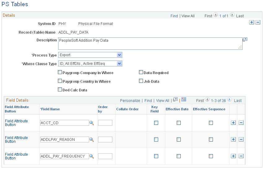Check Key Field for ADDLPAY_REASON
This screenshot has width=264, height=169.
pyautogui.click(x=156, y=139)
